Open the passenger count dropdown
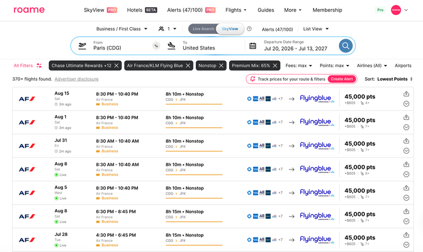Screen dimensions: 423x252 167,29
